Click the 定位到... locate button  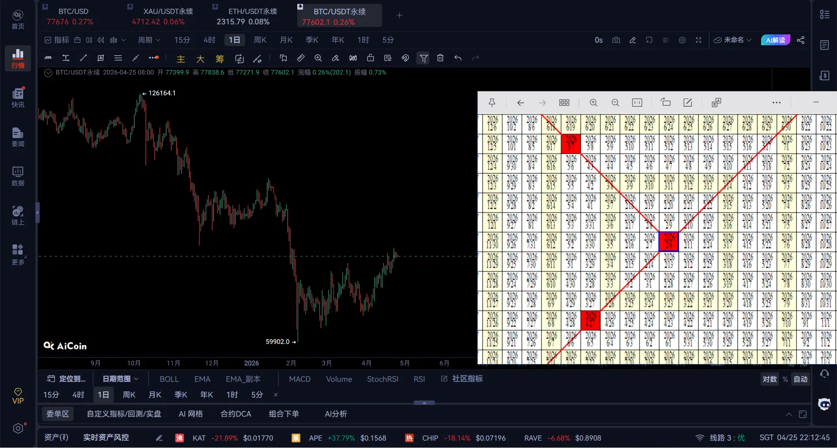[x=66, y=379]
